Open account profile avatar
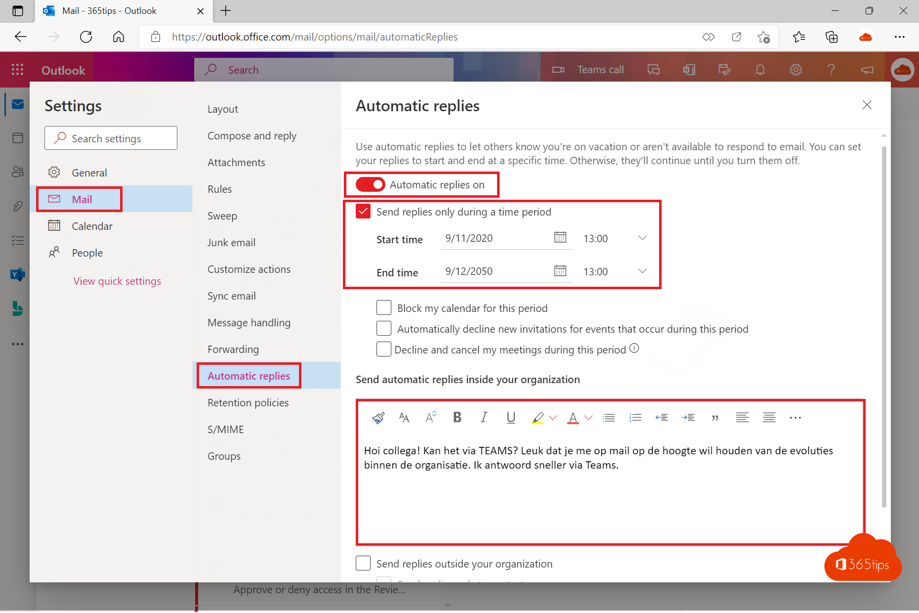The image size is (919, 613). pyautogui.click(x=903, y=70)
